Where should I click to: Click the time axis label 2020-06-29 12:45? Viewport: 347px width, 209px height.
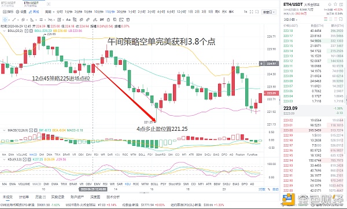tap(93, 189)
